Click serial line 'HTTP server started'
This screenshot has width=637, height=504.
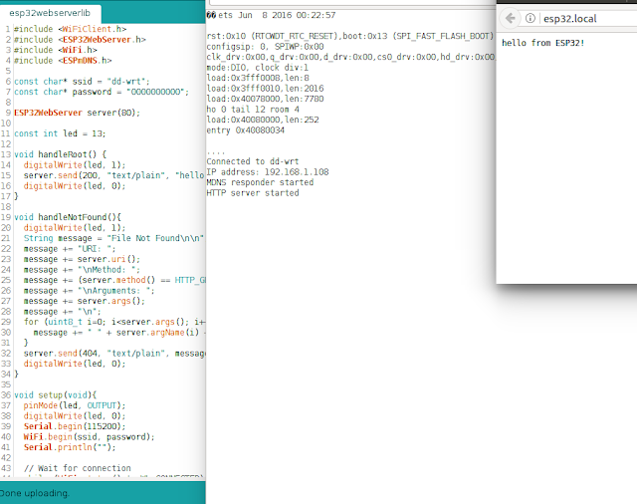253,193
